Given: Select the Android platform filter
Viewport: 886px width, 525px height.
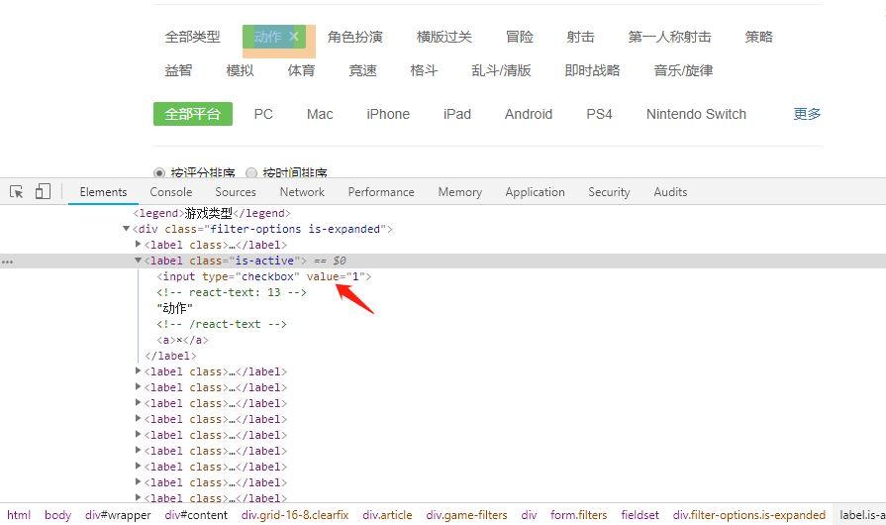Looking at the screenshot, I should [529, 114].
